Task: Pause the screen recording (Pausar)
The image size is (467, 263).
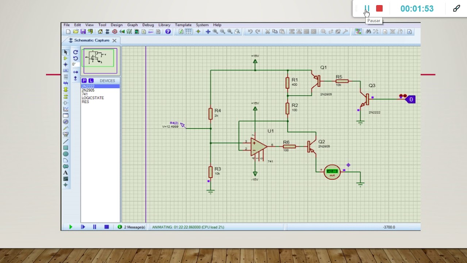Action: pyautogui.click(x=367, y=8)
